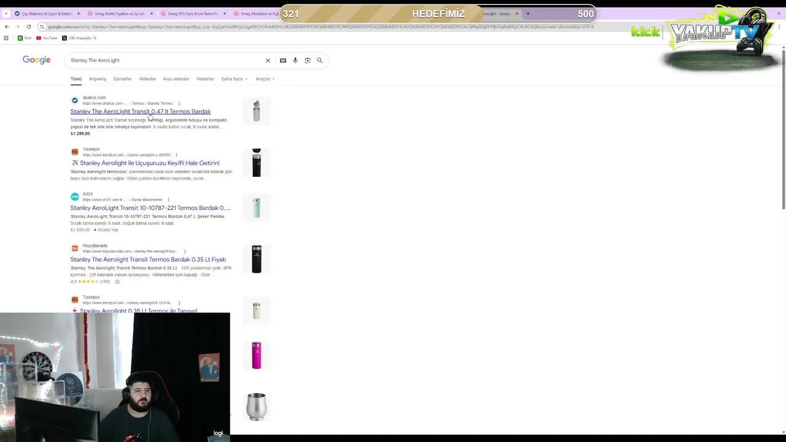Close the Çay Makinesi tab
Viewport: 786px width, 442px height.
pos(78,14)
